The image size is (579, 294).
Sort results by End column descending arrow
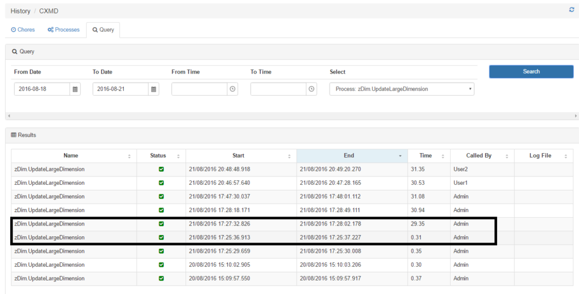pyautogui.click(x=401, y=156)
